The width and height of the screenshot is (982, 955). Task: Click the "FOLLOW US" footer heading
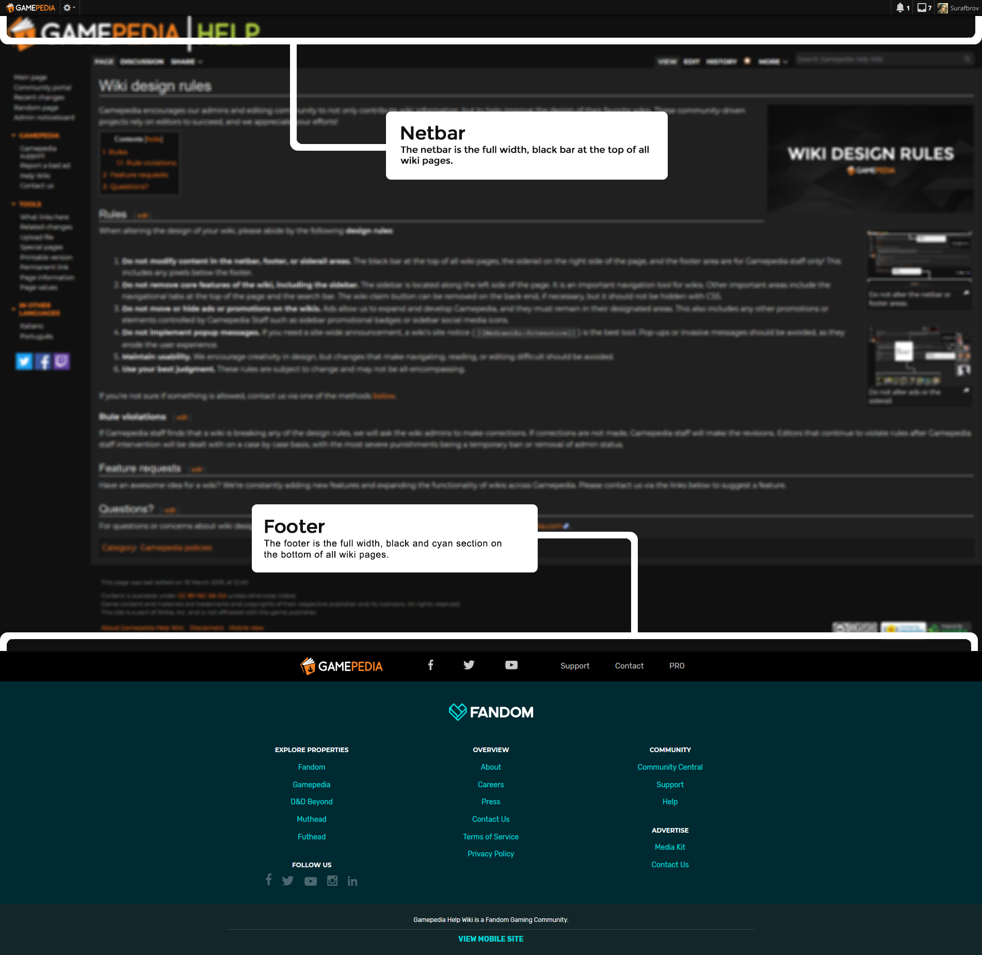(x=312, y=865)
